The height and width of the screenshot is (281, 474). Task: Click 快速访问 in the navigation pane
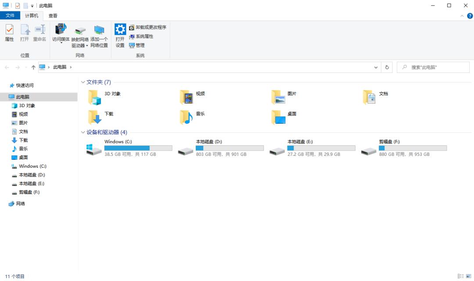tap(25, 86)
